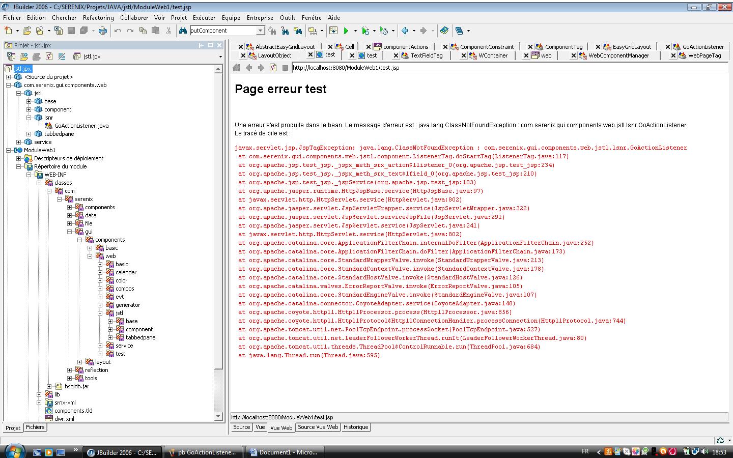Close the GoActionListener tab with its X
Screen dimensions: 733x458
point(668,47)
